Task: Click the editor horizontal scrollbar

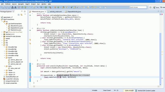Action: tap(96, 86)
